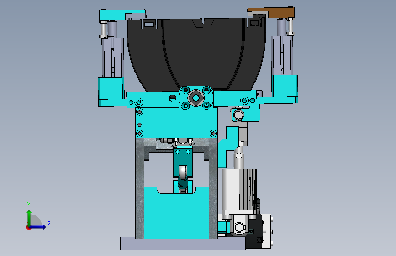Select the right gray vertical support column
The height and width of the screenshot is (256, 396).
pyautogui.click(x=213, y=188)
